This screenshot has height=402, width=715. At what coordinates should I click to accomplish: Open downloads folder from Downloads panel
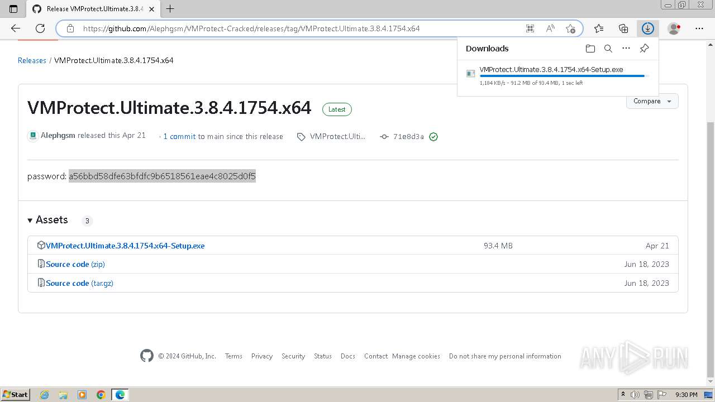pyautogui.click(x=590, y=49)
